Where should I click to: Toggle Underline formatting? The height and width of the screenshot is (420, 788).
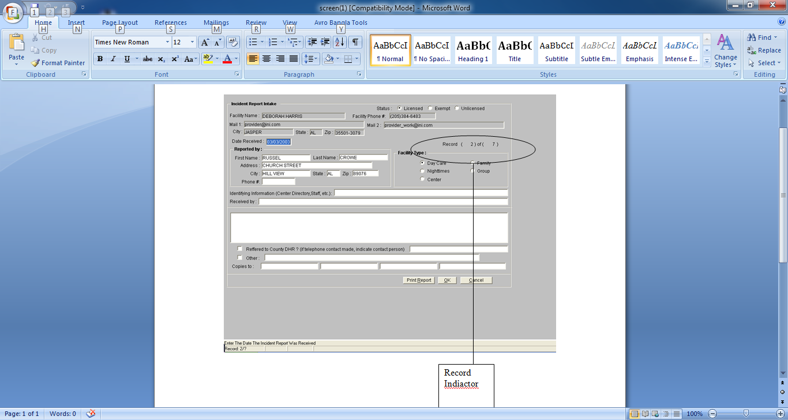[127, 59]
